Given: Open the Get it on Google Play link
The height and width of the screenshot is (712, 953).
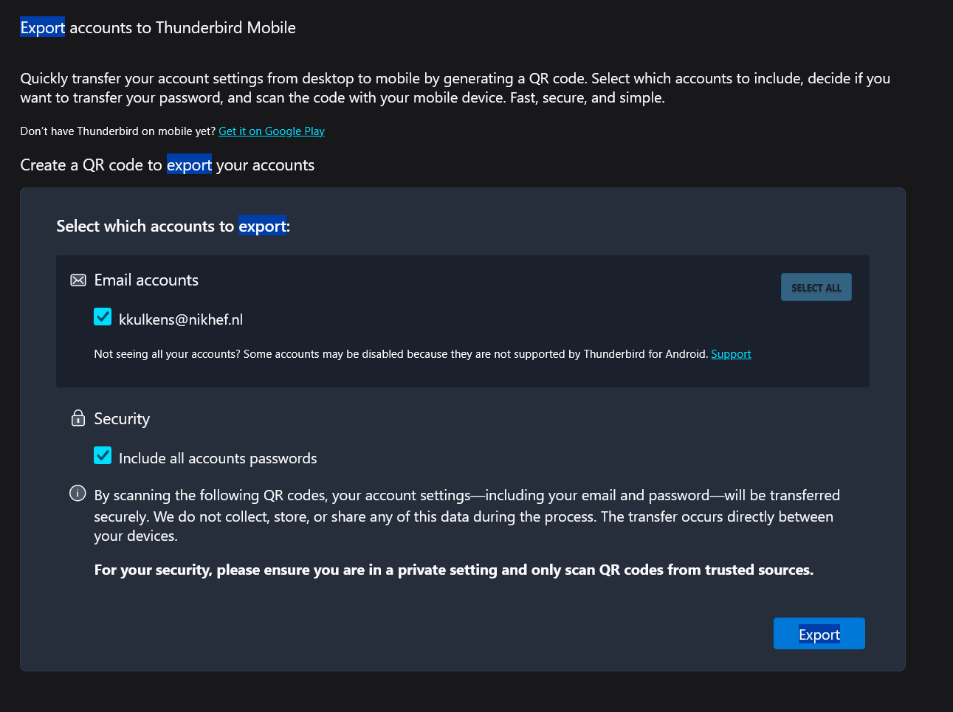Looking at the screenshot, I should point(272,131).
